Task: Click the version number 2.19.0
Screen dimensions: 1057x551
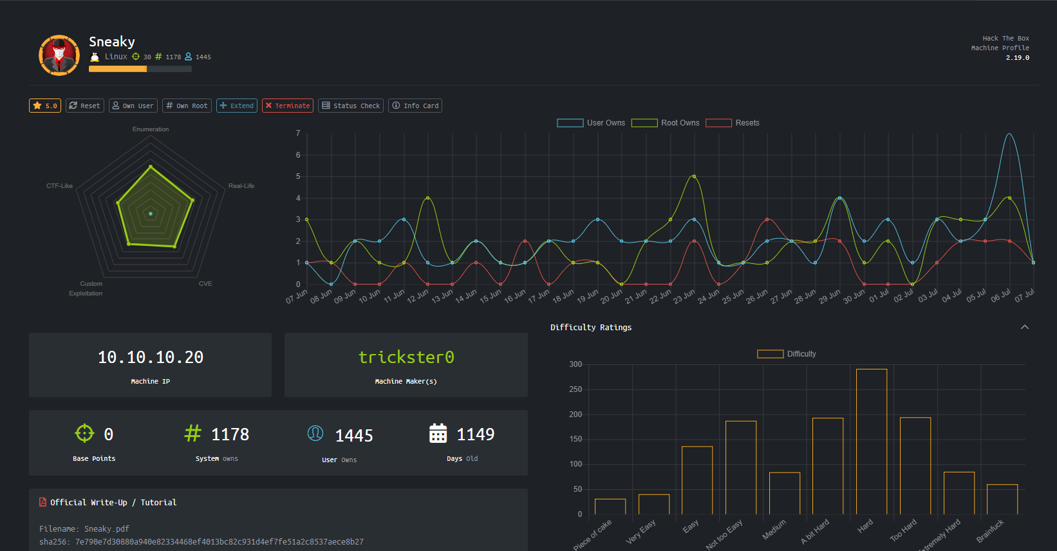Action: click(x=1018, y=58)
